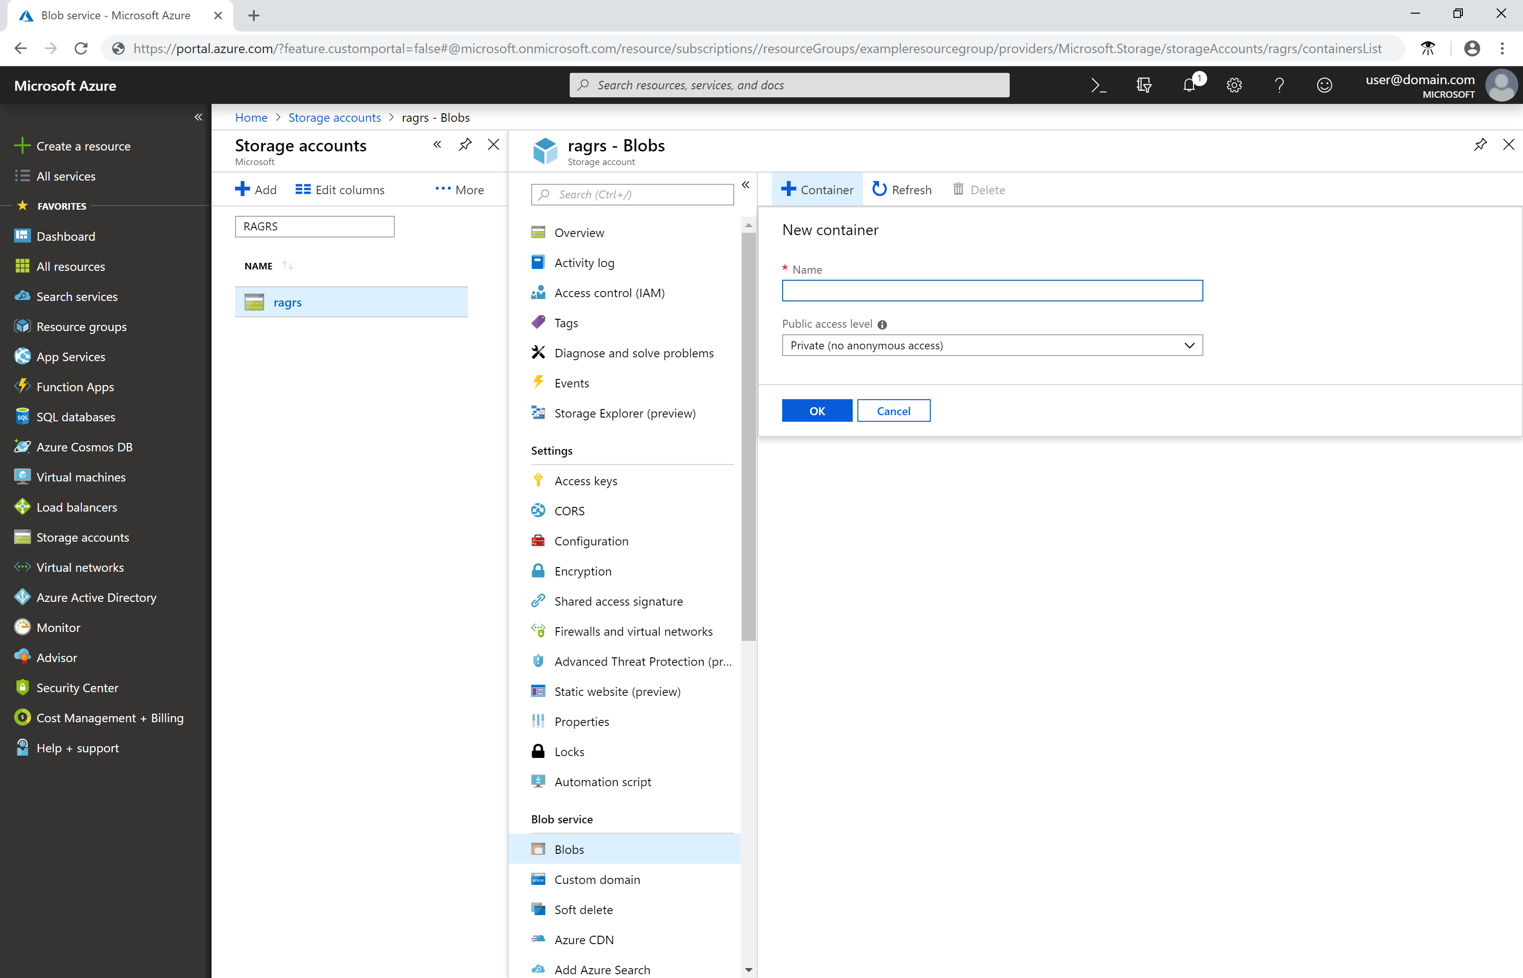The image size is (1523, 978).
Task: Click the Automation script icon
Action: tap(540, 781)
